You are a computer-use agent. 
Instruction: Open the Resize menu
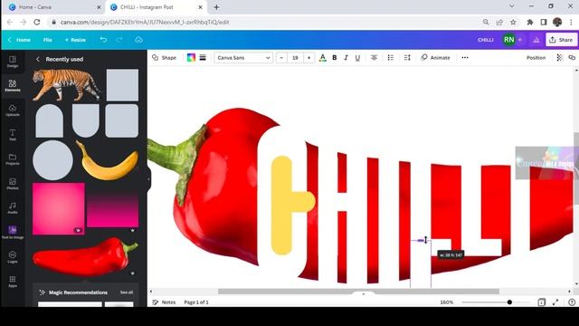click(x=75, y=40)
